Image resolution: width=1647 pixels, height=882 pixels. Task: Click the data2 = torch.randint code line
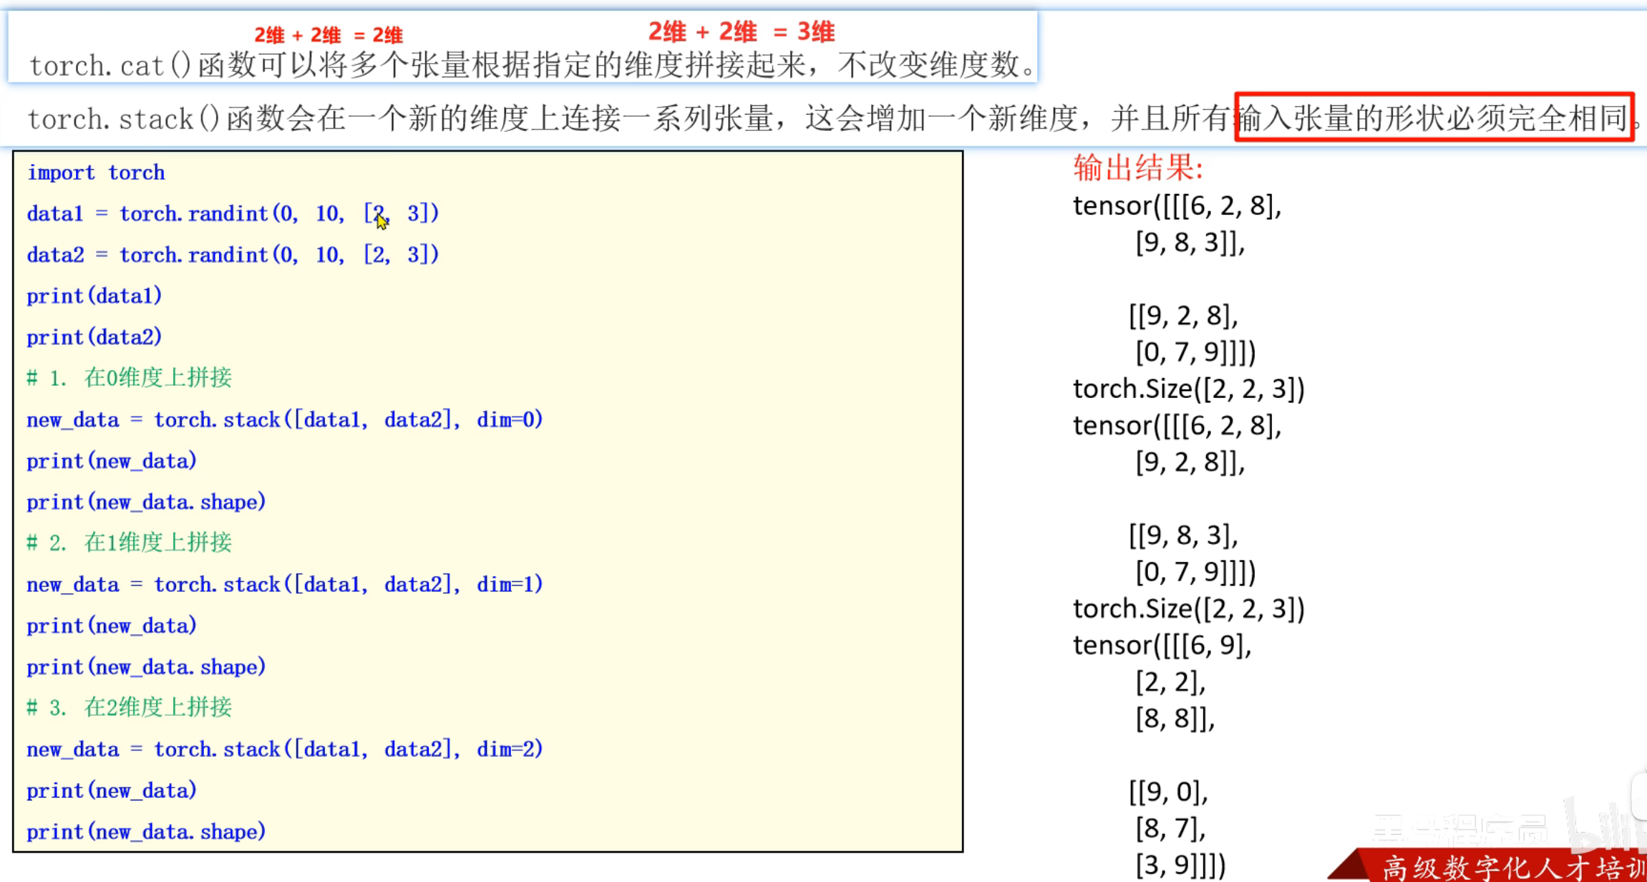(x=232, y=254)
